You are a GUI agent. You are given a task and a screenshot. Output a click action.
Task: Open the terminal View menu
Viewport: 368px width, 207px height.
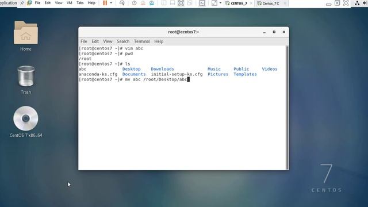coord(108,41)
